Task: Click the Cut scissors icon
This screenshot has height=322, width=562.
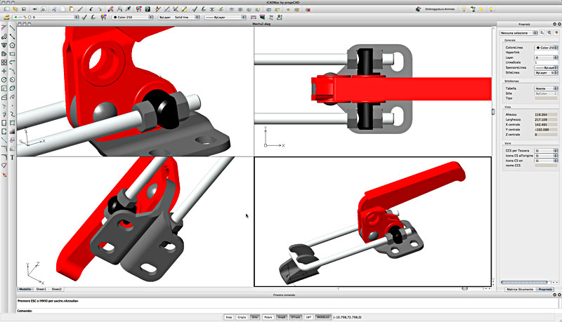Action: 54,9
